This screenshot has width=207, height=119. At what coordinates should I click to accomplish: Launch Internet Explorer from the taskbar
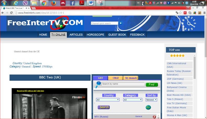coord(16,3)
